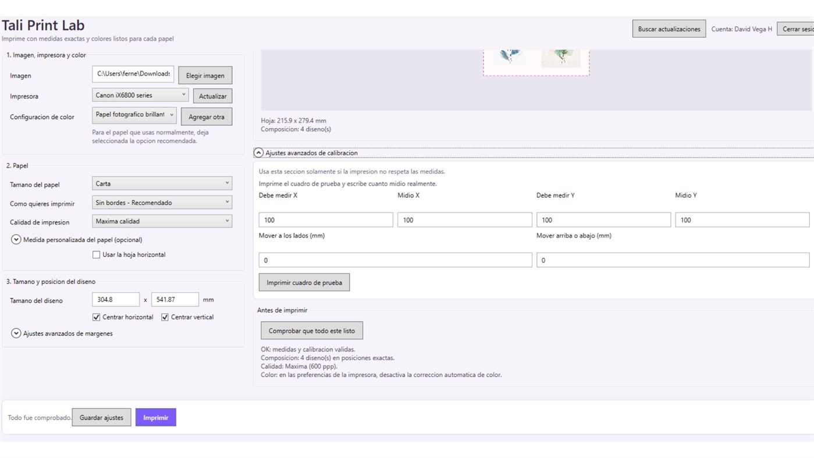The height and width of the screenshot is (458, 814).
Task: Open the Impresora dropdown
Action: pyautogui.click(x=140, y=95)
